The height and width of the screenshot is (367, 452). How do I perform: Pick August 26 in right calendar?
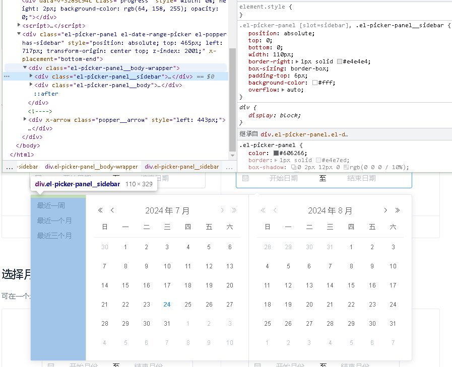click(288, 324)
